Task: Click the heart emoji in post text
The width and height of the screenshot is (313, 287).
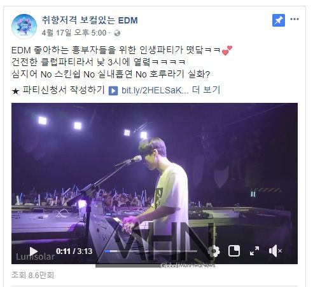Action: pyautogui.click(x=227, y=51)
